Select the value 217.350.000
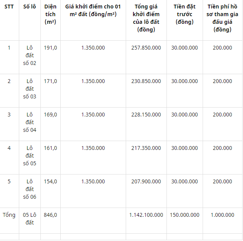This screenshot has width=243, height=241. click(x=146, y=148)
